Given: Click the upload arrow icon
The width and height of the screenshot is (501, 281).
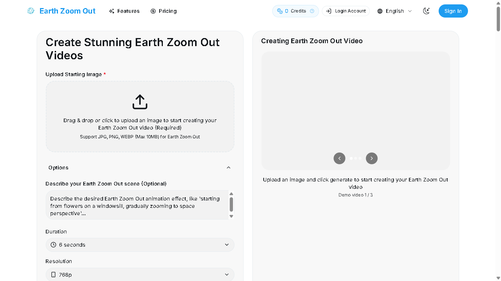Looking at the screenshot, I should (x=140, y=102).
